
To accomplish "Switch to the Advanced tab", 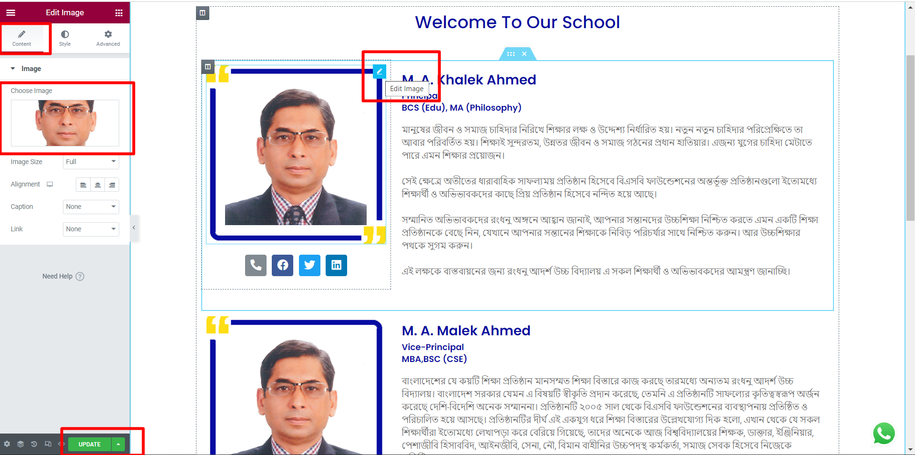I will [108, 38].
